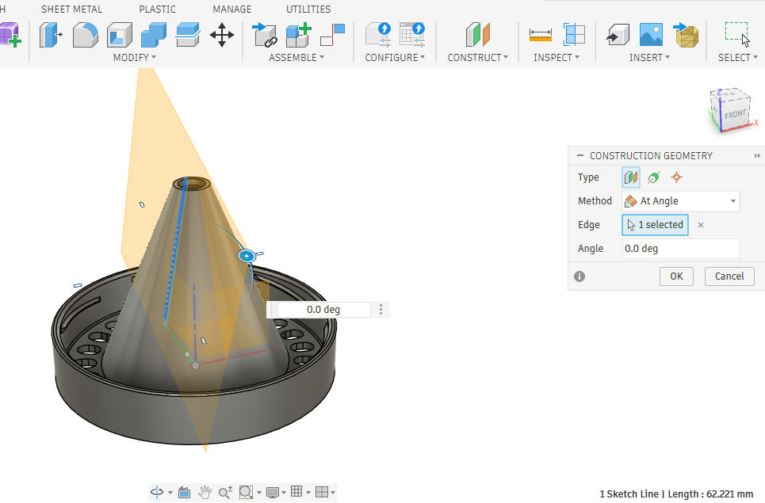This screenshot has height=503, width=765.
Task: Click the Shell tool icon
Action: coord(119,35)
